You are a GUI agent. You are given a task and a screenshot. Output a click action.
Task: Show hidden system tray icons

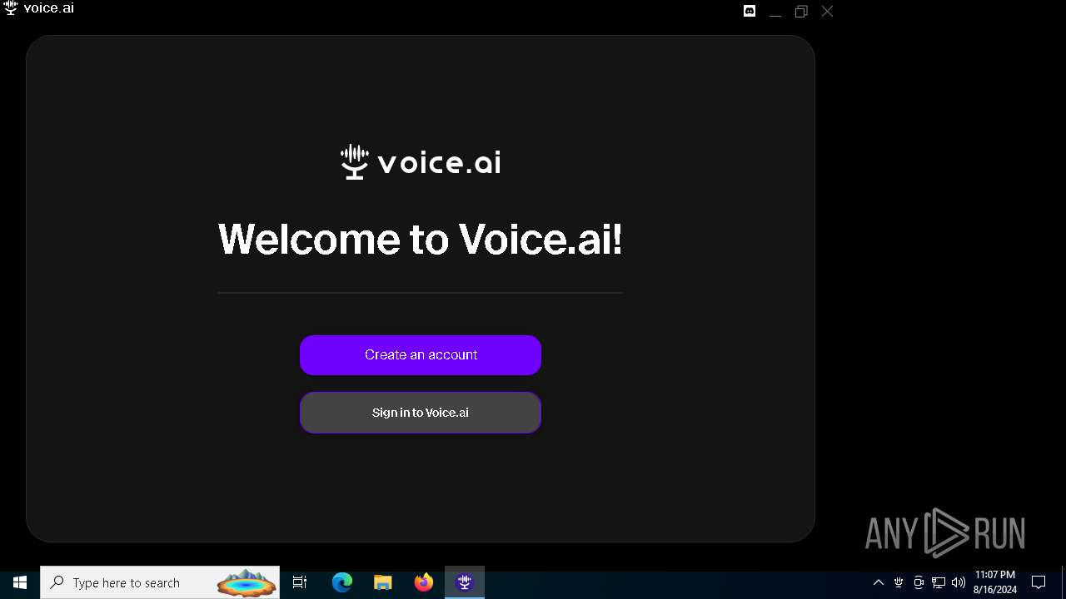click(x=878, y=582)
